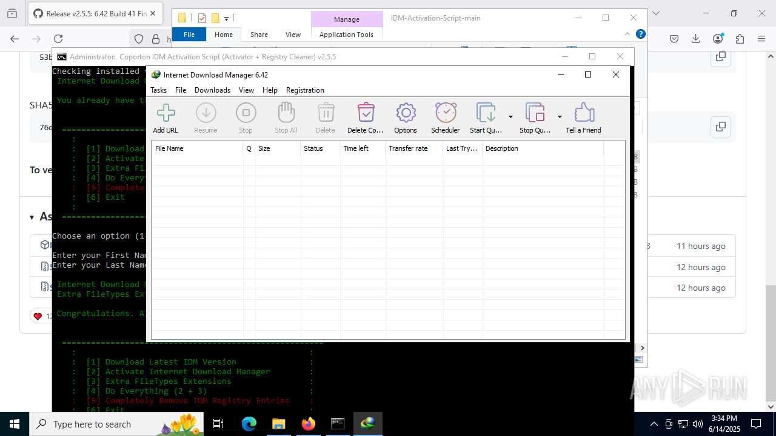
Task: Open Microsoft Edge from taskbar
Action: [x=249, y=424]
